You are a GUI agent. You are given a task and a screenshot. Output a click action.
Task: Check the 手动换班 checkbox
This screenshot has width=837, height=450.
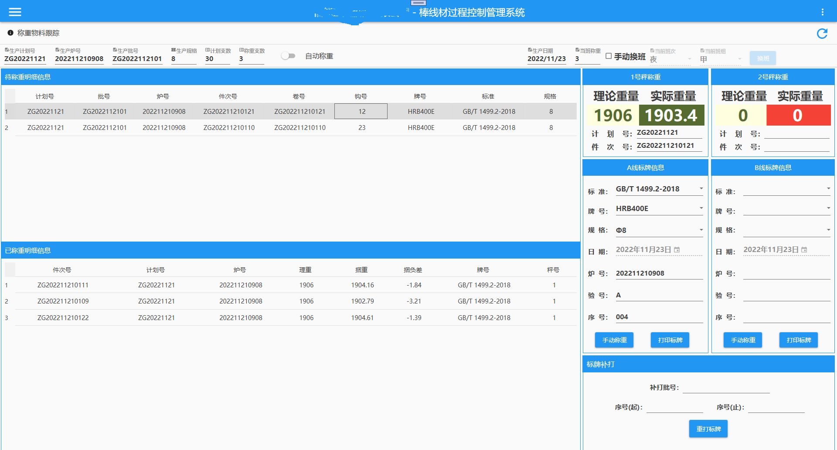609,56
